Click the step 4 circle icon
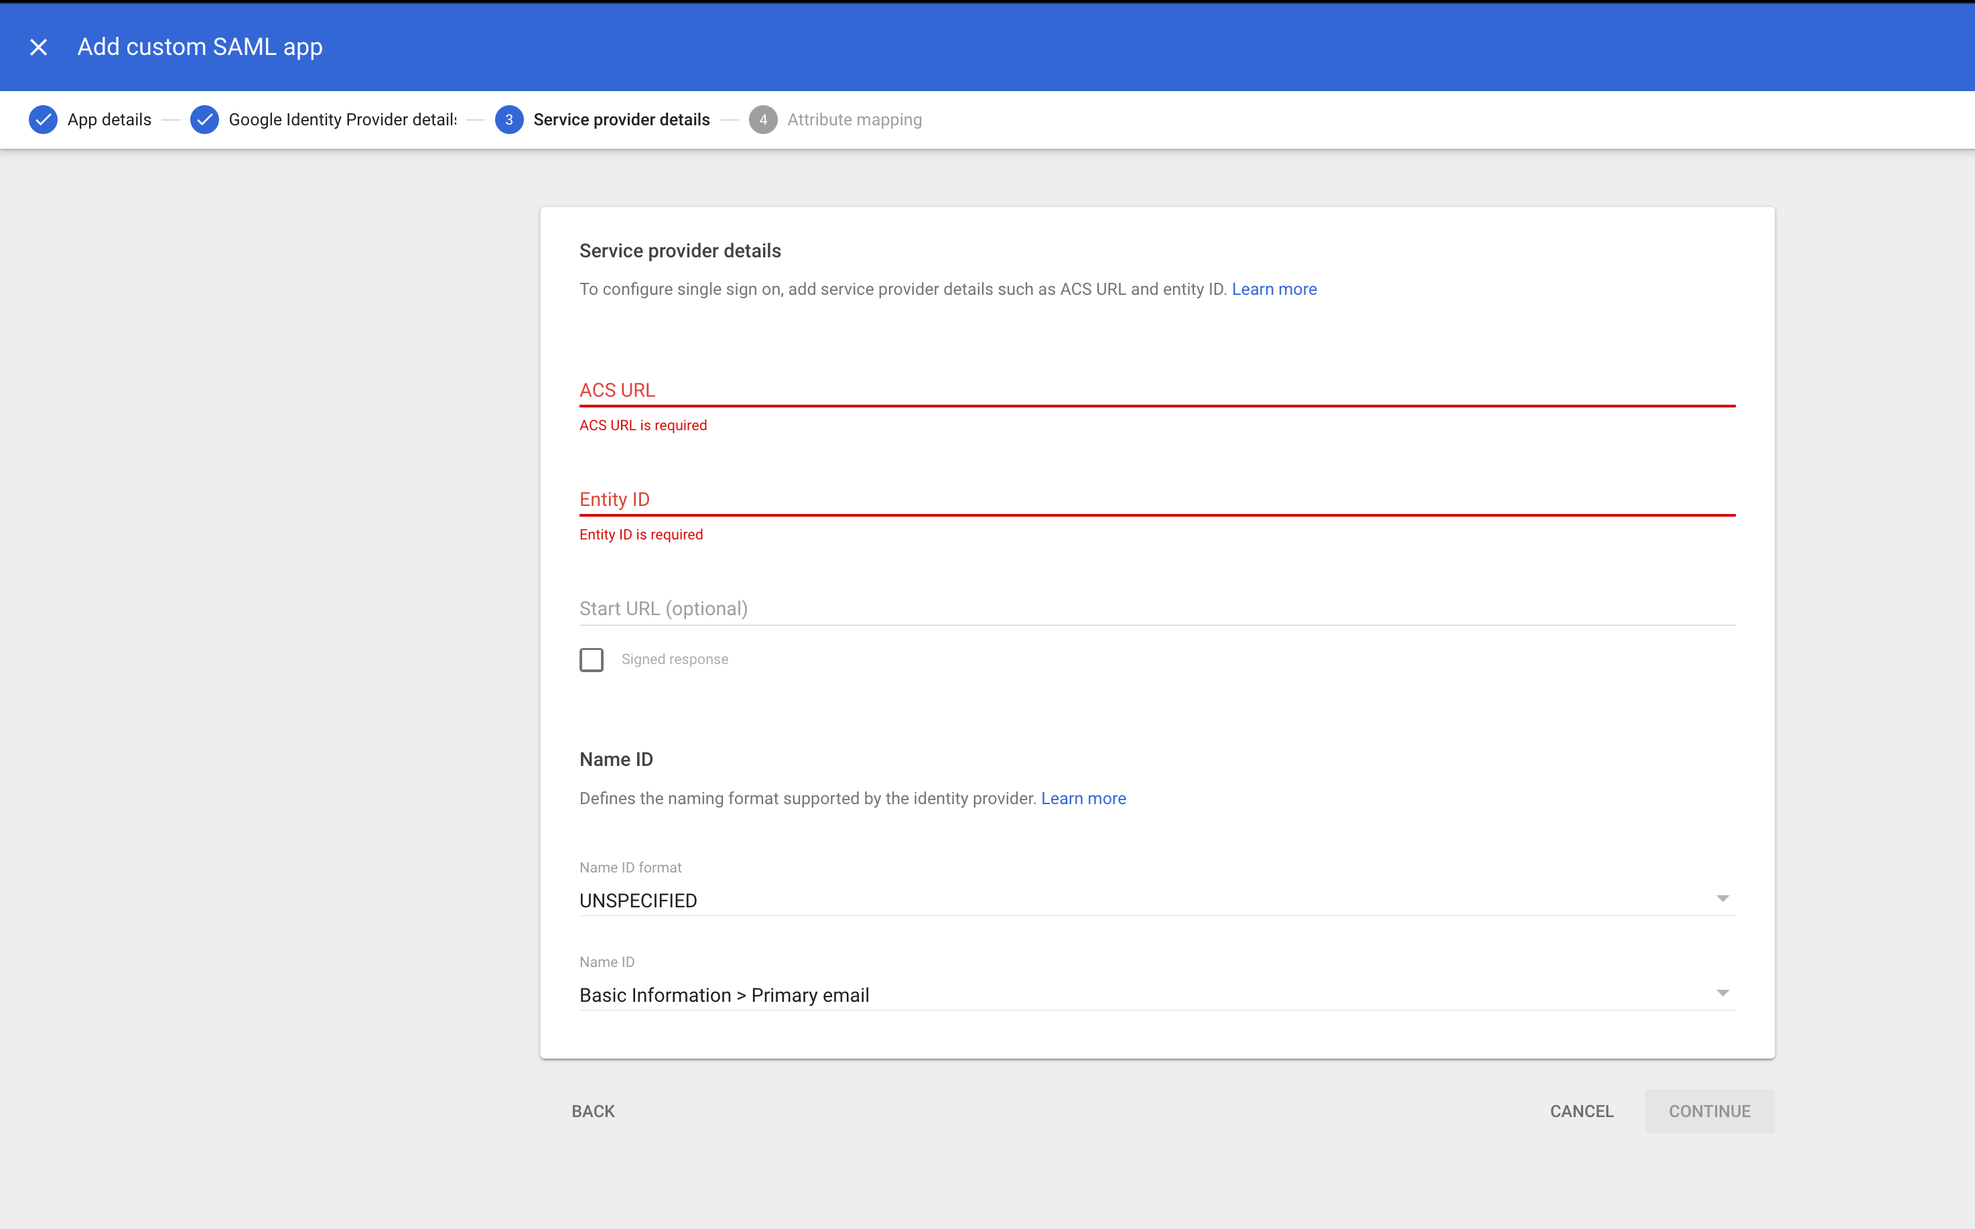 tap(762, 119)
